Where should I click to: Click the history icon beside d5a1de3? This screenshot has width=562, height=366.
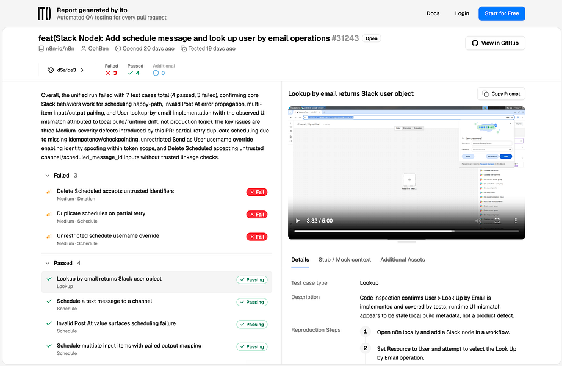tap(51, 70)
